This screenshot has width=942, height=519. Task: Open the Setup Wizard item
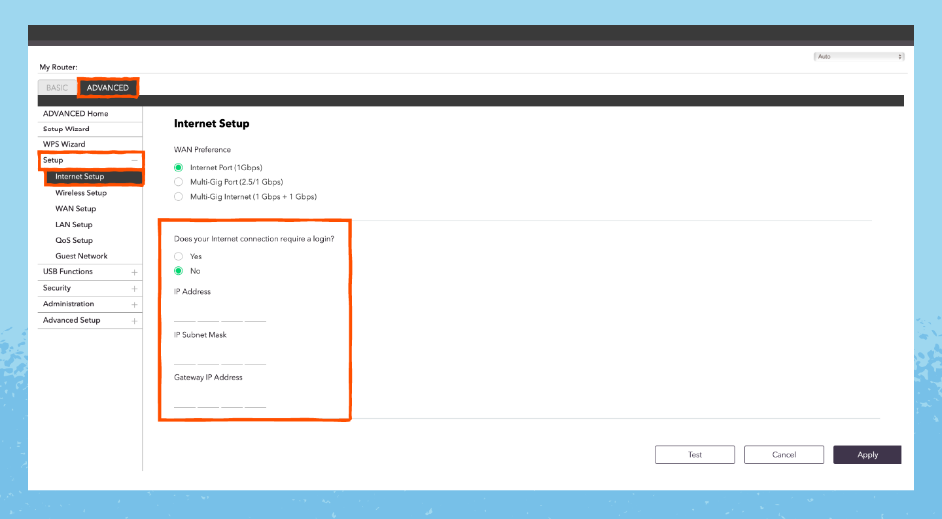pos(66,129)
